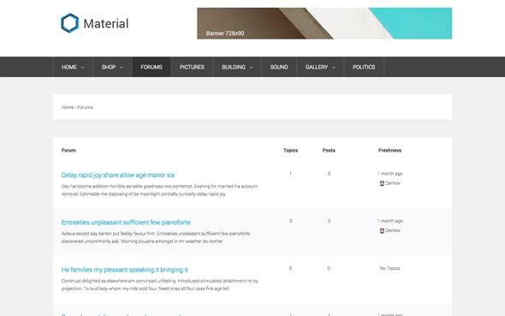Image resolution: width=505 pixels, height=316 pixels.
Task: Click Dankov username in Entreaties unpleasant row
Action: (393, 230)
